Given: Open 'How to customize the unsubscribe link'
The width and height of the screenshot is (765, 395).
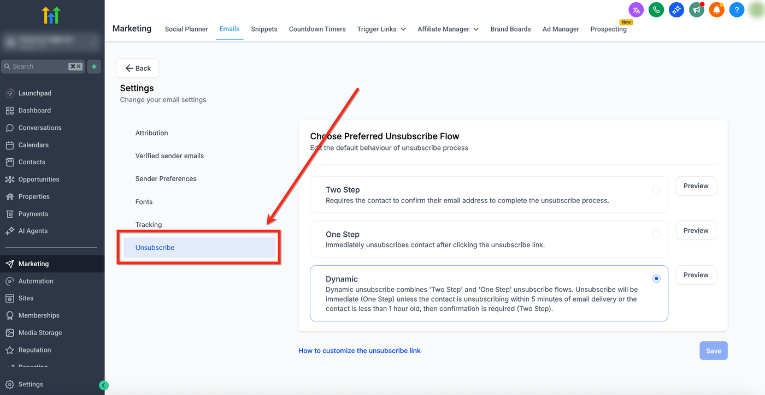Looking at the screenshot, I should pos(360,351).
